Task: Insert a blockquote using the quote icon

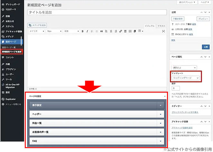Action: click(102, 31)
